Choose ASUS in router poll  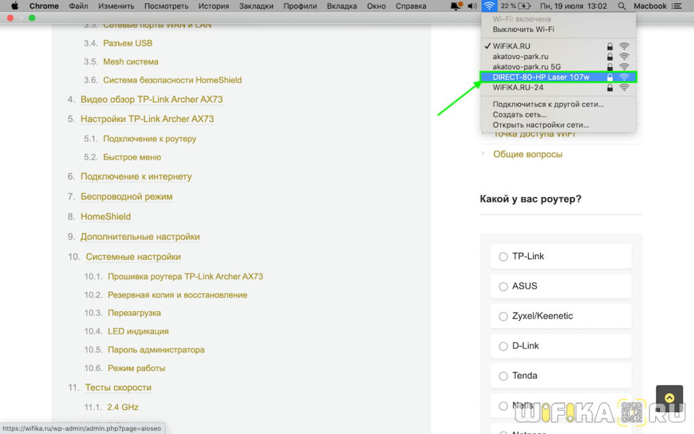(503, 287)
